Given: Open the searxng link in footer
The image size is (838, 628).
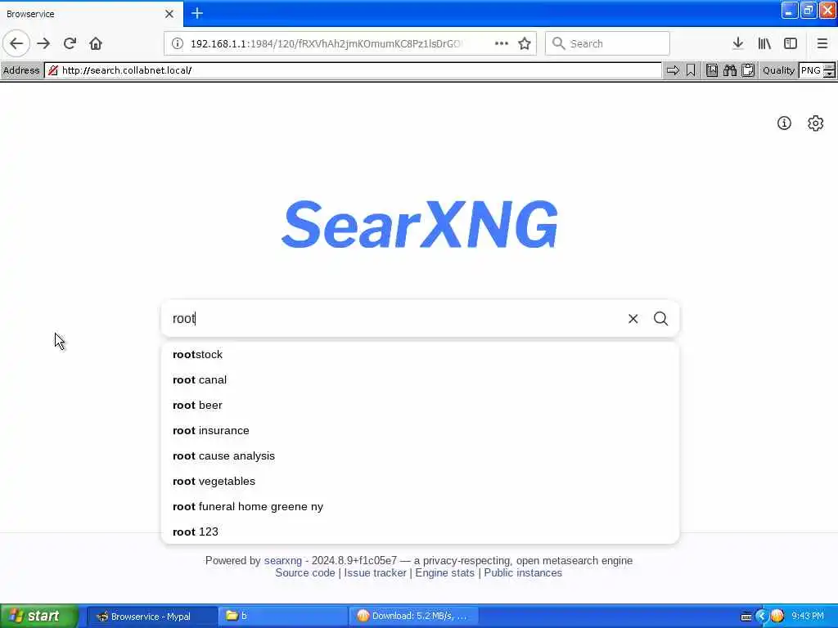Looking at the screenshot, I should [x=282, y=561].
